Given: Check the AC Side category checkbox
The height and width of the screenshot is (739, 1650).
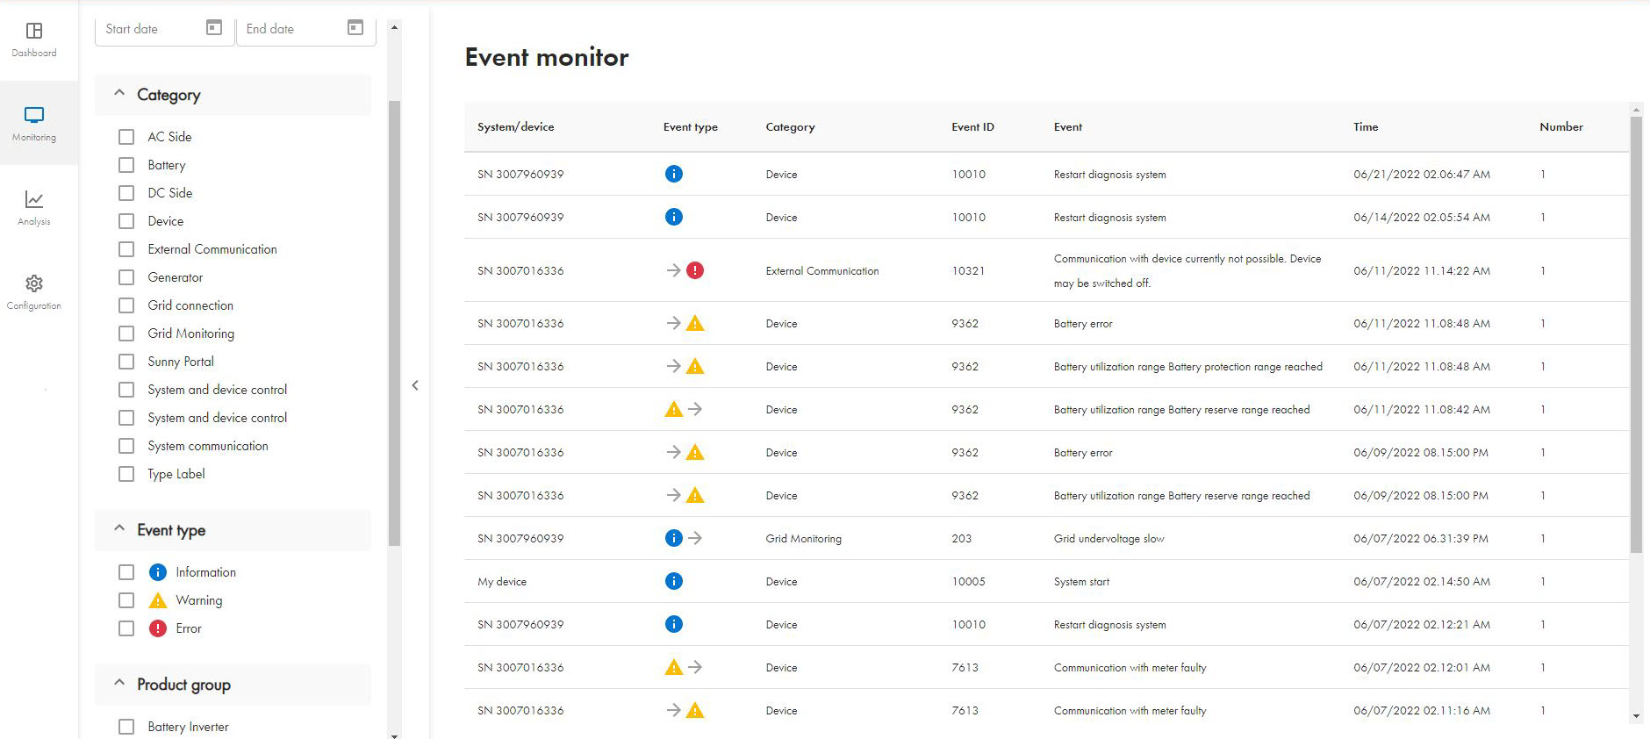Looking at the screenshot, I should 126,137.
